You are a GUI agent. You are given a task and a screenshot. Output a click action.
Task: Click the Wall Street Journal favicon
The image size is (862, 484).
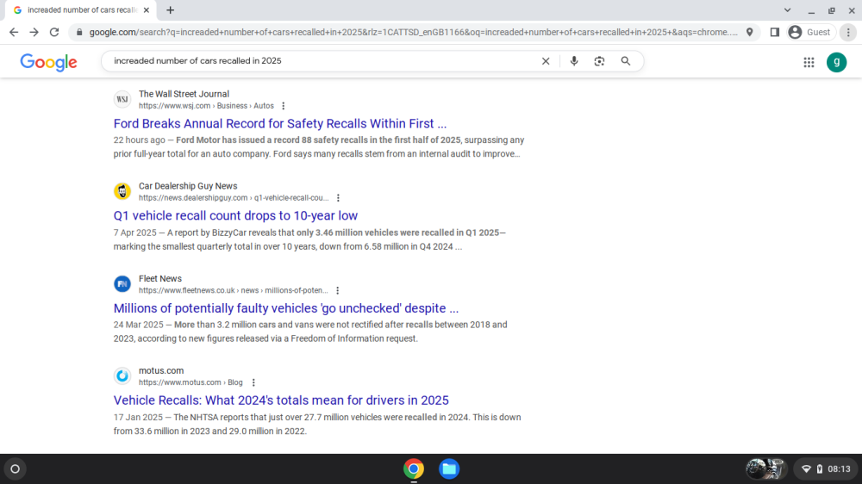tap(122, 99)
